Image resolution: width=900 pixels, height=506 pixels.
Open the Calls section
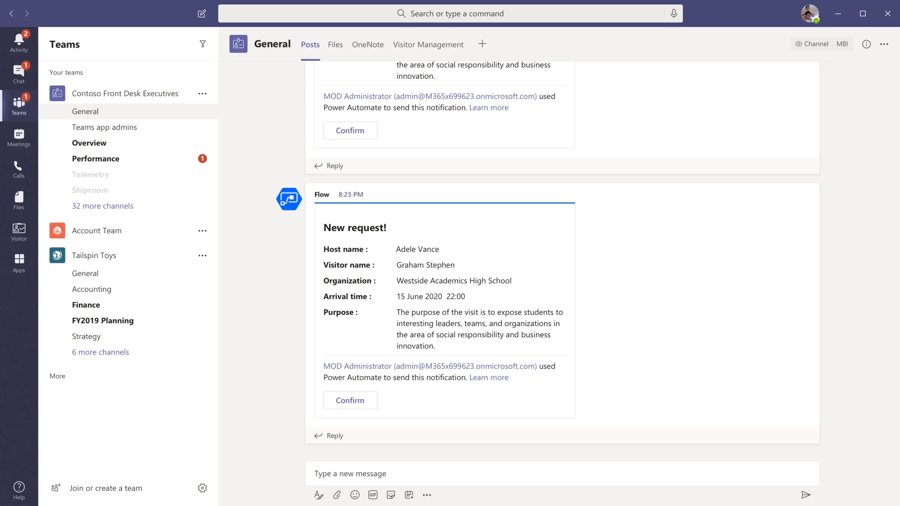click(x=18, y=169)
